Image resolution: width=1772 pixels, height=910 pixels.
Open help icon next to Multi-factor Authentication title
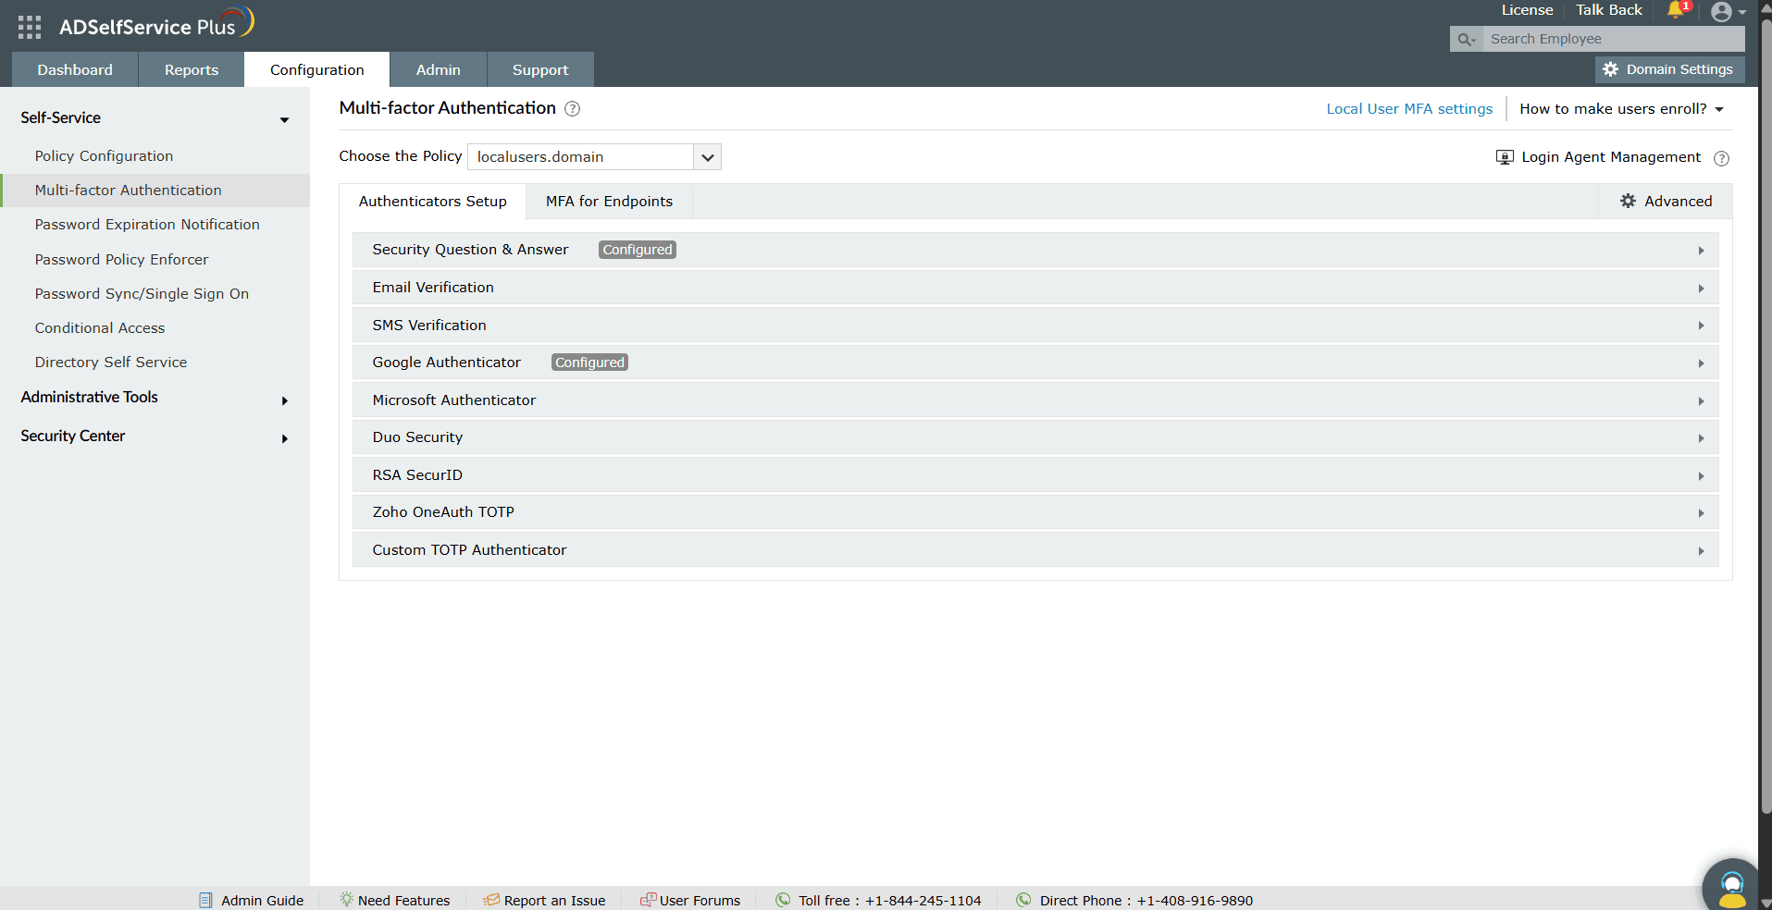tap(573, 109)
